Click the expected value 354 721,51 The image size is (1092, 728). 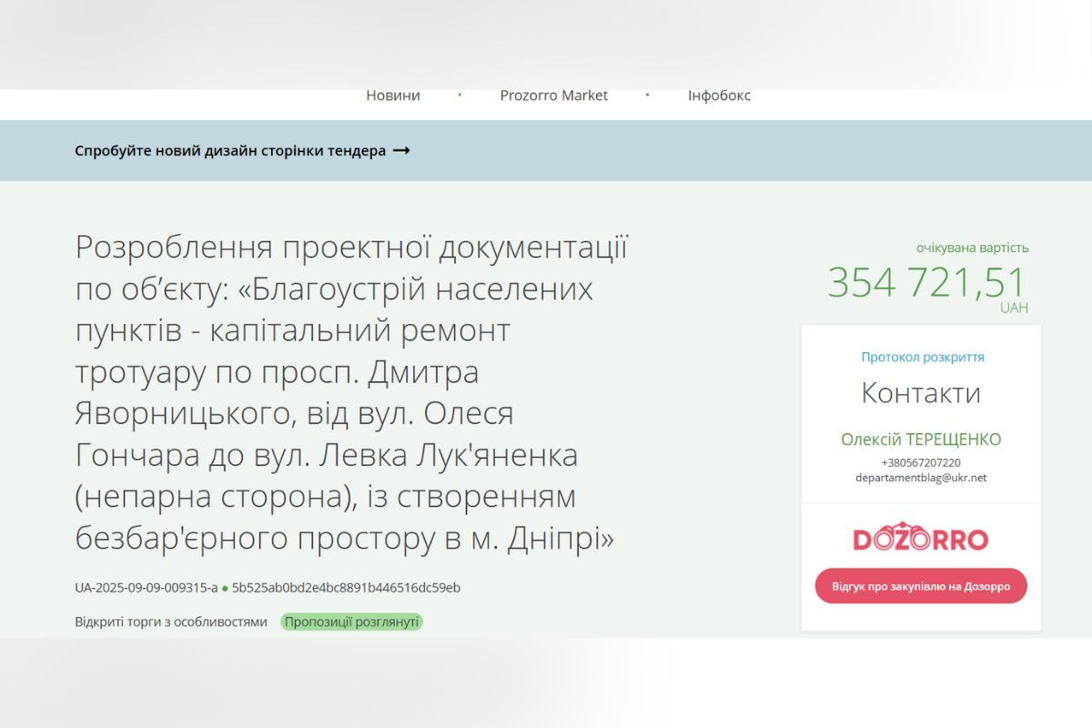(x=925, y=282)
